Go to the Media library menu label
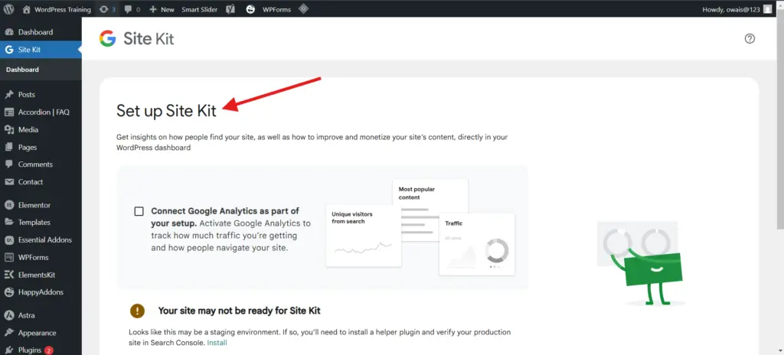784x355 pixels. [28, 129]
